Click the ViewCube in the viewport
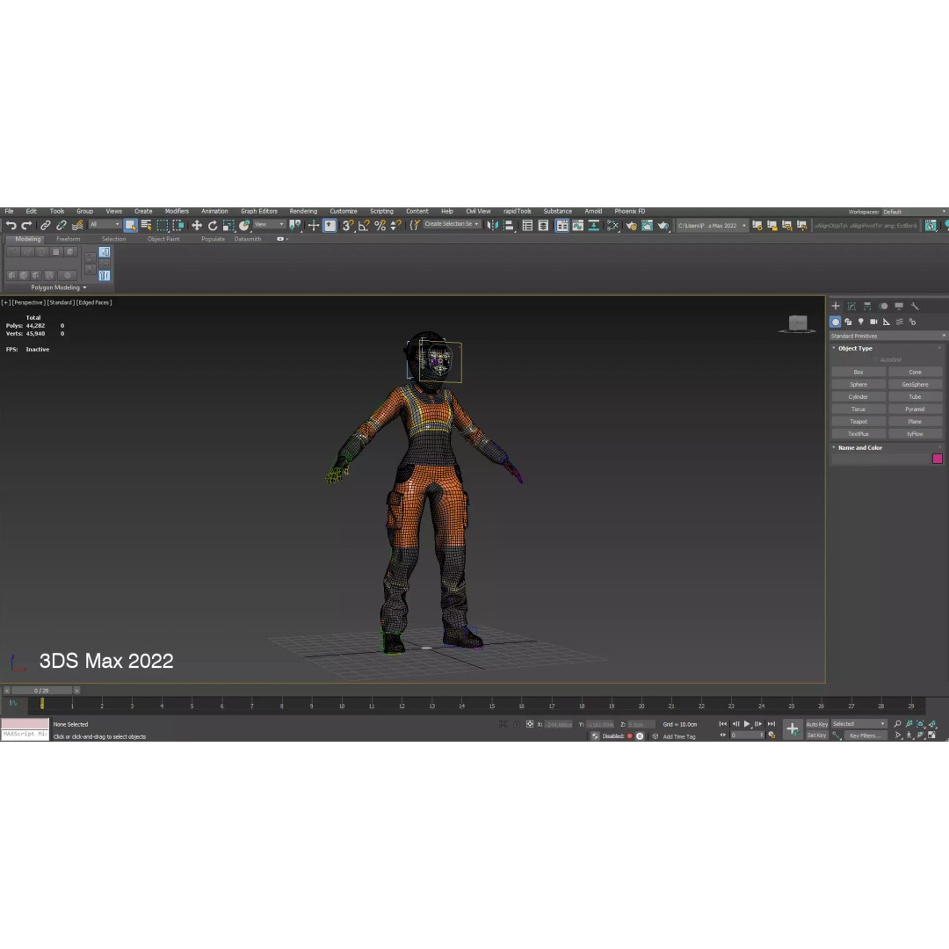949x949 pixels. (798, 323)
